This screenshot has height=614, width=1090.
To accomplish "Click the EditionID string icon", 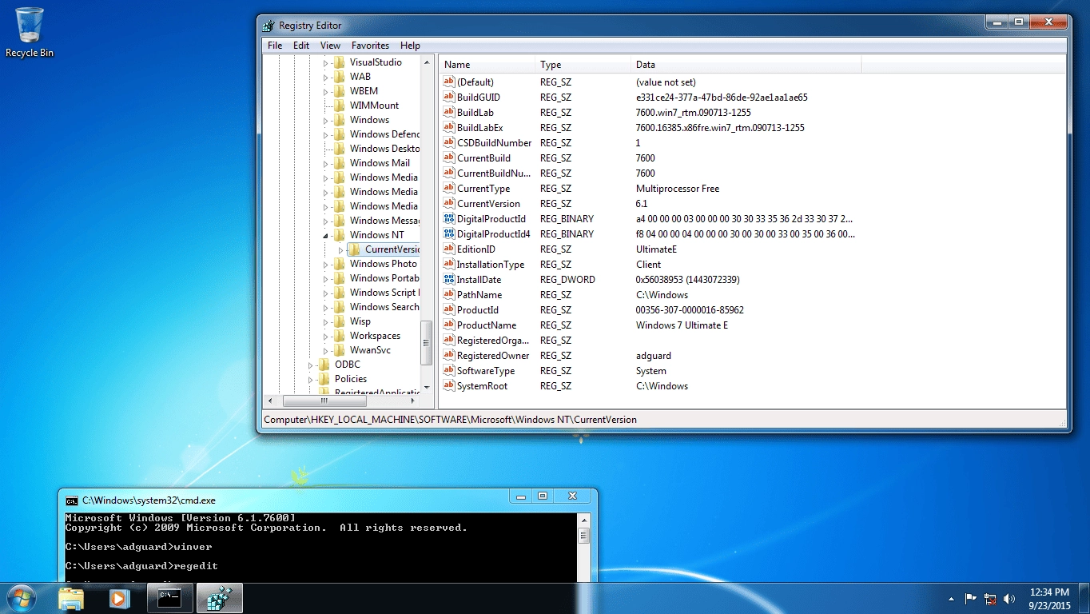I will 448,249.
